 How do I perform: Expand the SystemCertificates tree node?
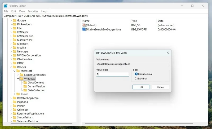pyautogui.click(x=18, y=75)
